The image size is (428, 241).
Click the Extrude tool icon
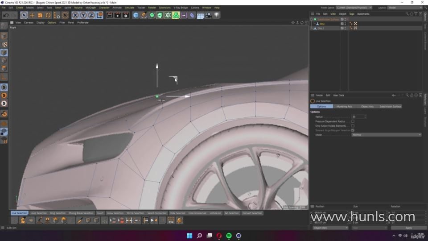pyautogui.click(x=55, y=220)
